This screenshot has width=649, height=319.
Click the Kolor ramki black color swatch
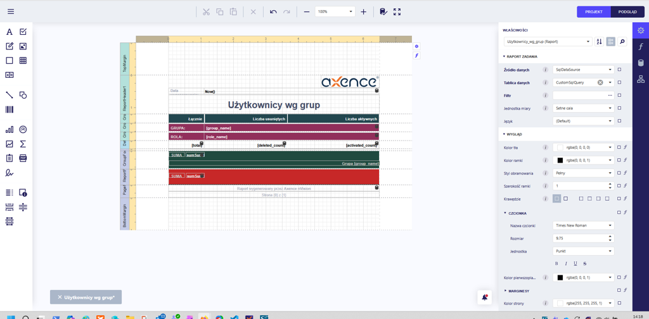coord(560,160)
